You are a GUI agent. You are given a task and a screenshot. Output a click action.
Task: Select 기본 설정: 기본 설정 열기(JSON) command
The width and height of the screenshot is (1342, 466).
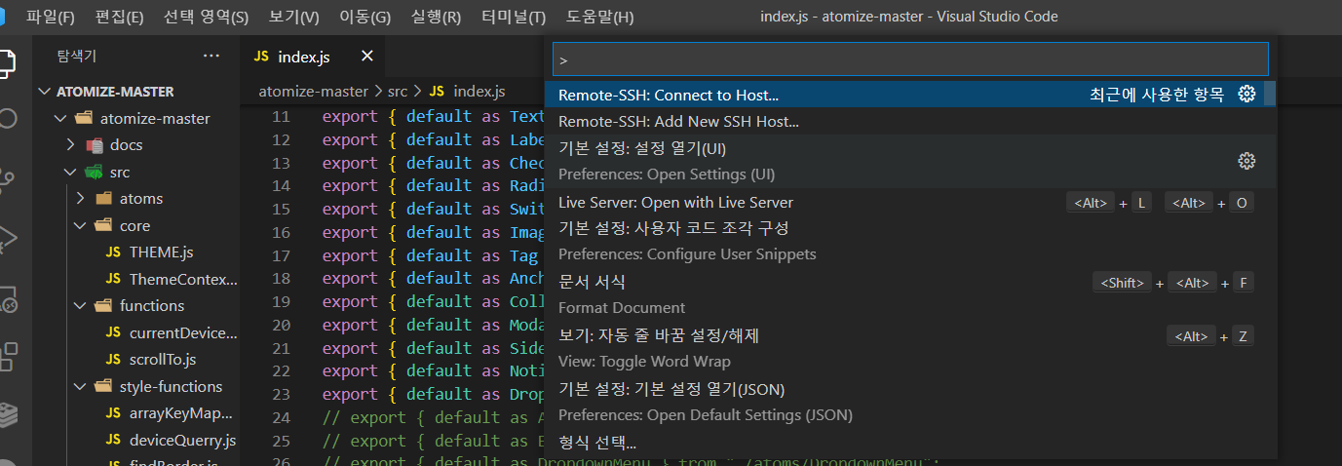tap(910, 402)
